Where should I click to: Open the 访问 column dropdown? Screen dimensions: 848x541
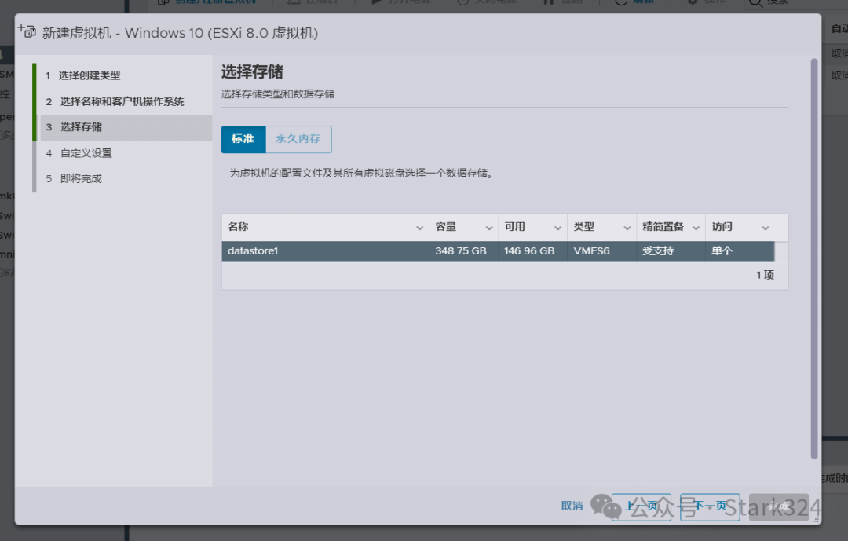point(764,227)
